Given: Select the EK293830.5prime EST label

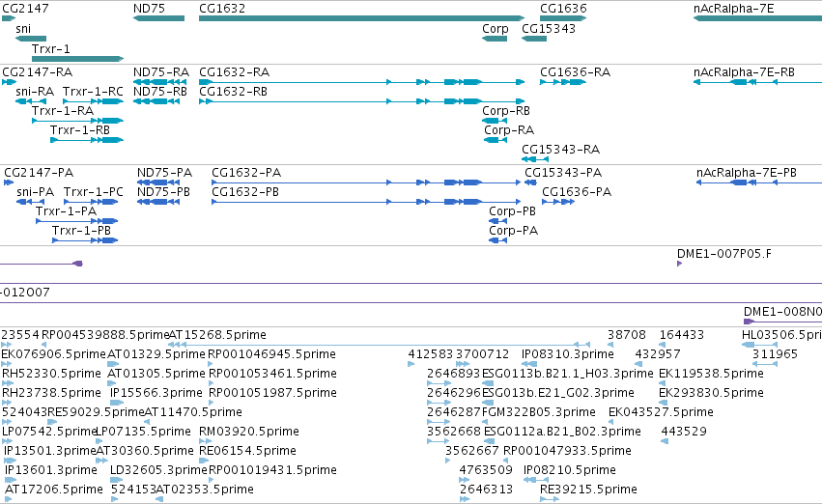Looking at the screenshot, I should [x=711, y=393].
